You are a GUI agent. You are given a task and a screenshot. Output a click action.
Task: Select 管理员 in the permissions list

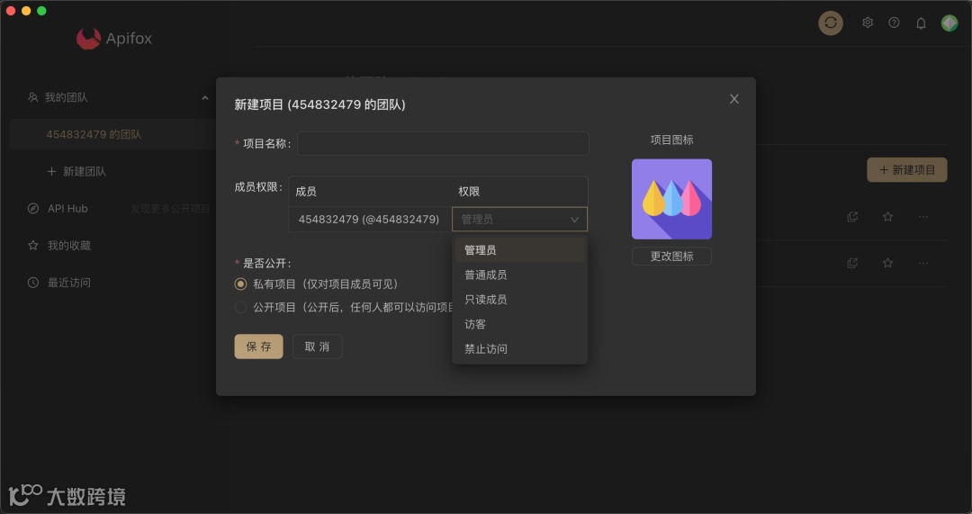coord(519,250)
